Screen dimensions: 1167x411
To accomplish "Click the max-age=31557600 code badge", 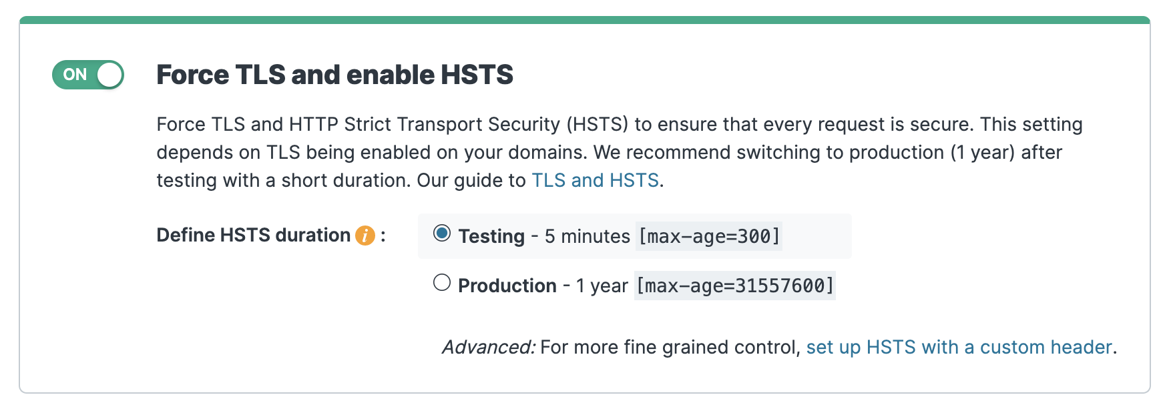I will tap(734, 285).
